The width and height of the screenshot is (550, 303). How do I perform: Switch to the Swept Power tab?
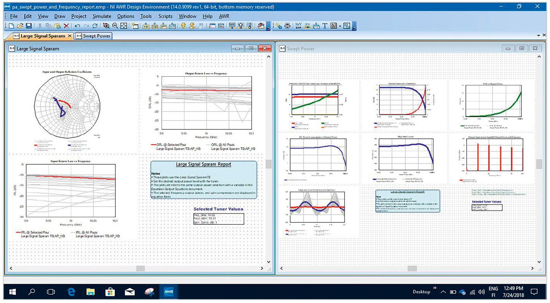tap(93, 36)
